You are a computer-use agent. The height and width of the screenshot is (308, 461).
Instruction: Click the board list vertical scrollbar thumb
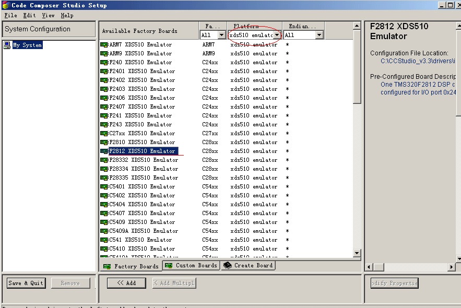pyautogui.click(x=357, y=67)
